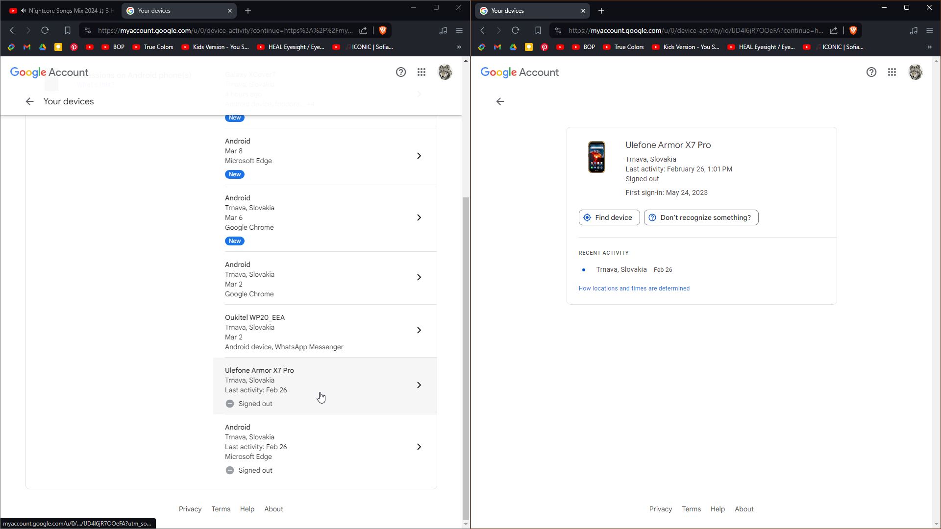Click Find device button
The height and width of the screenshot is (529, 941).
(x=609, y=217)
